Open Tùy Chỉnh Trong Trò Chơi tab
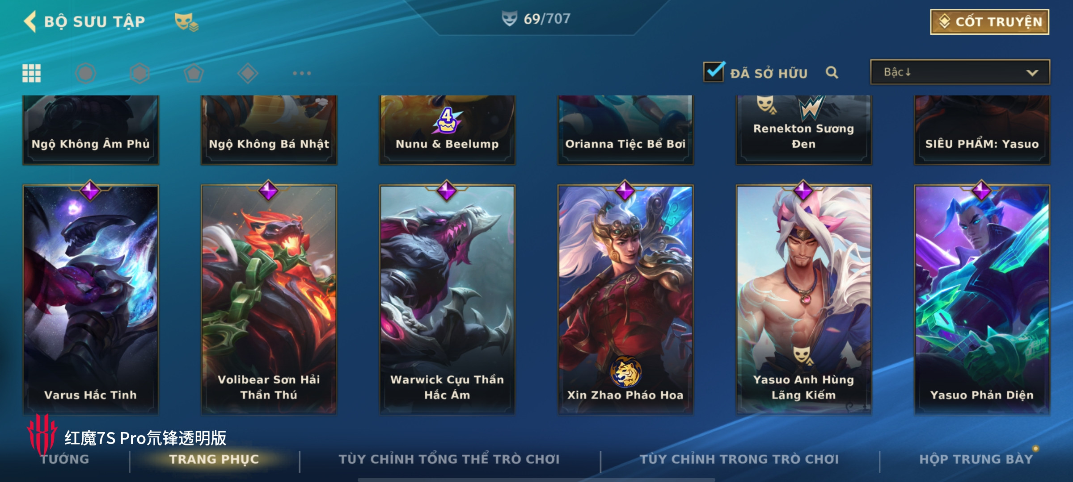Image resolution: width=1073 pixels, height=482 pixels. (x=739, y=459)
